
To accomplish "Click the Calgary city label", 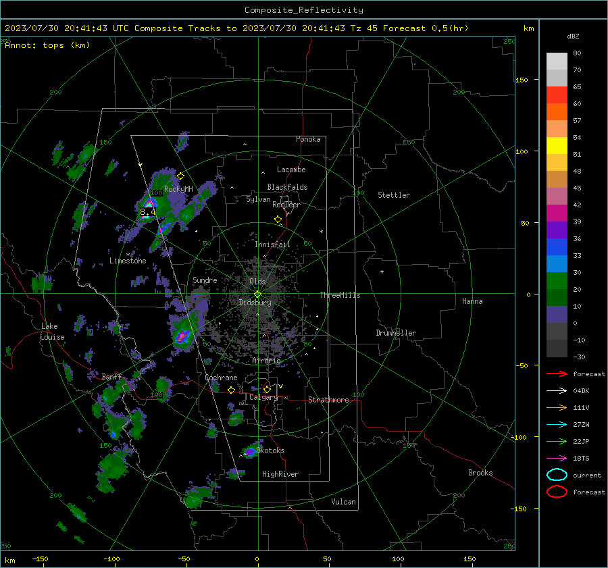I will tap(263, 397).
